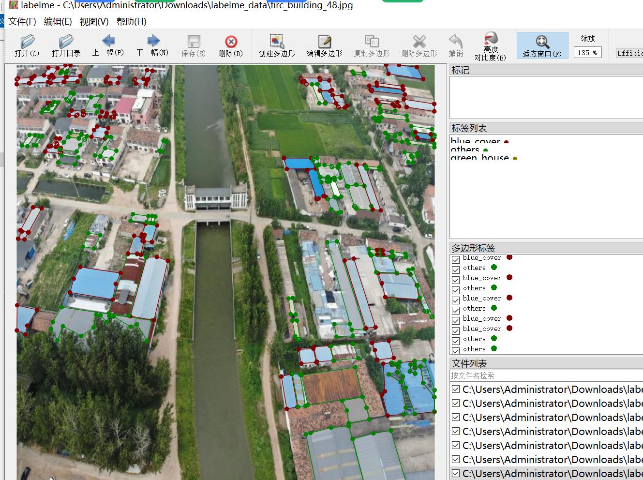The width and height of the screenshot is (643, 480).
Task: Open brightness contrast (亮度对比度) adjustment
Action: click(x=490, y=46)
